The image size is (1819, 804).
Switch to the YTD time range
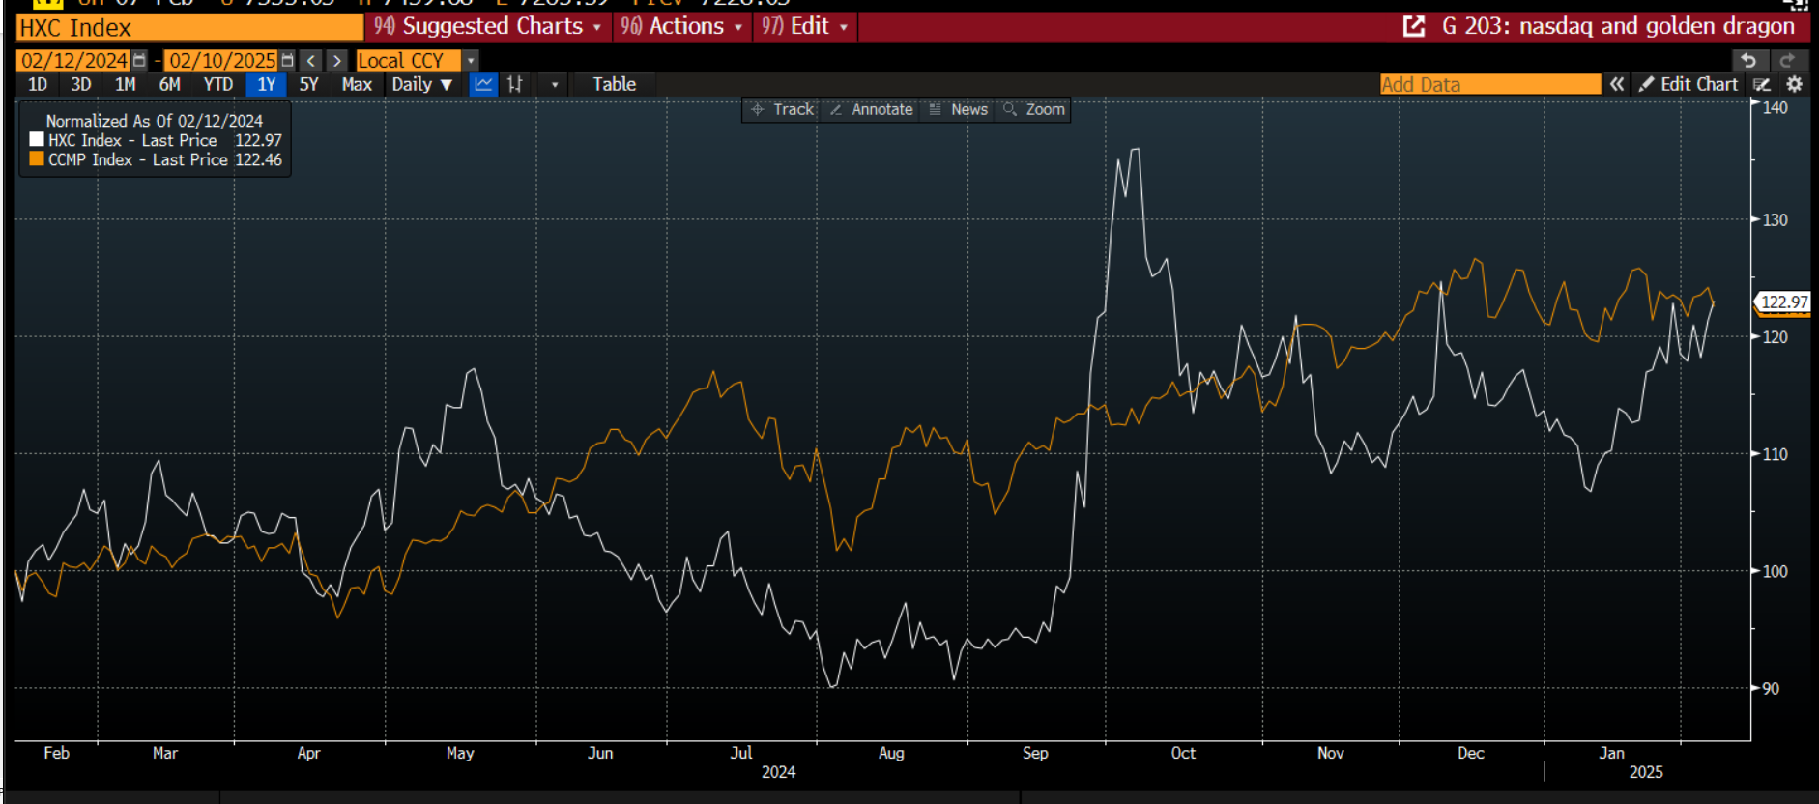[218, 85]
